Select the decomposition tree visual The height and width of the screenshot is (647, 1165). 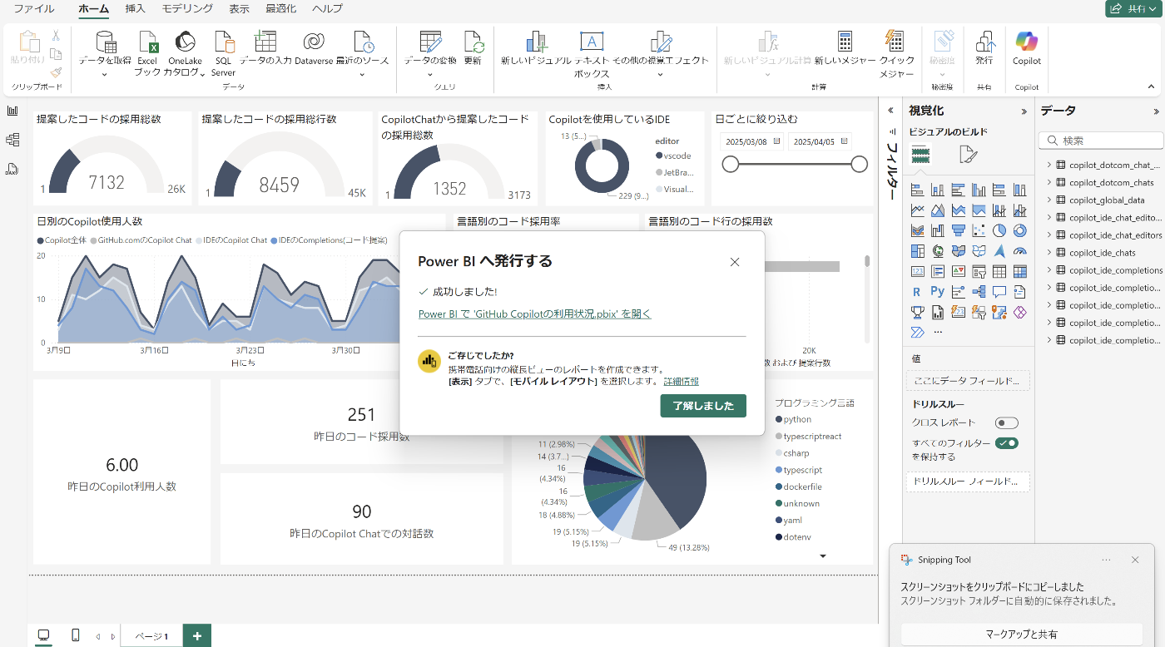tap(979, 292)
